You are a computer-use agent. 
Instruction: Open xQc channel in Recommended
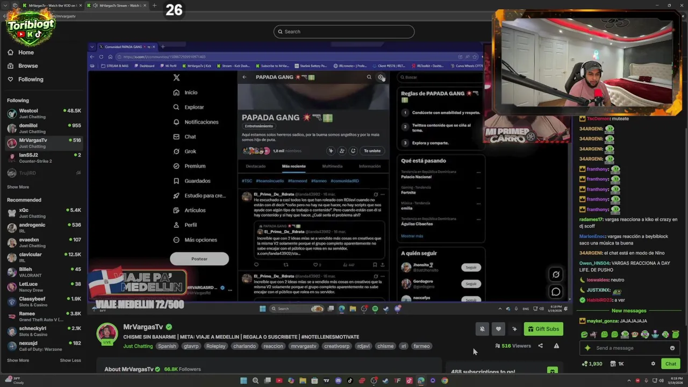pos(44,213)
